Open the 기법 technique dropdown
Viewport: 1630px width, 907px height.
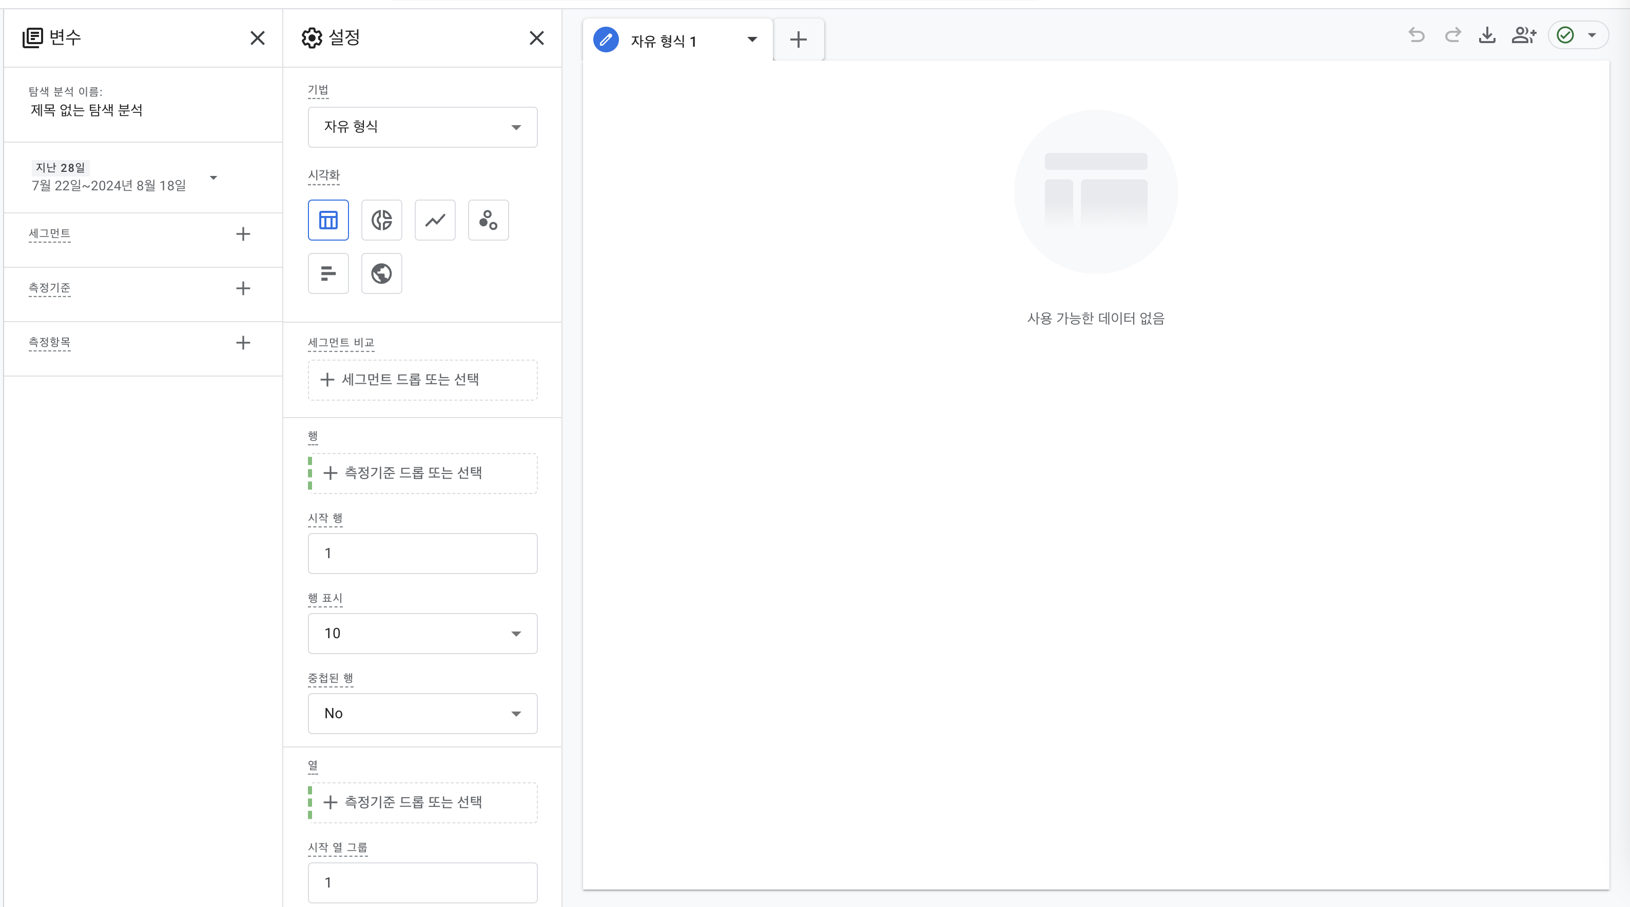click(x=422, y=127)
